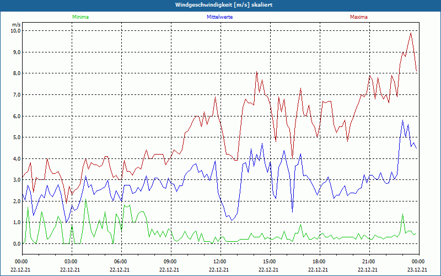The width and height of the screenshot is (441, 276).
Task: Click the '18:00' time axis label
Action: (319, 262)
